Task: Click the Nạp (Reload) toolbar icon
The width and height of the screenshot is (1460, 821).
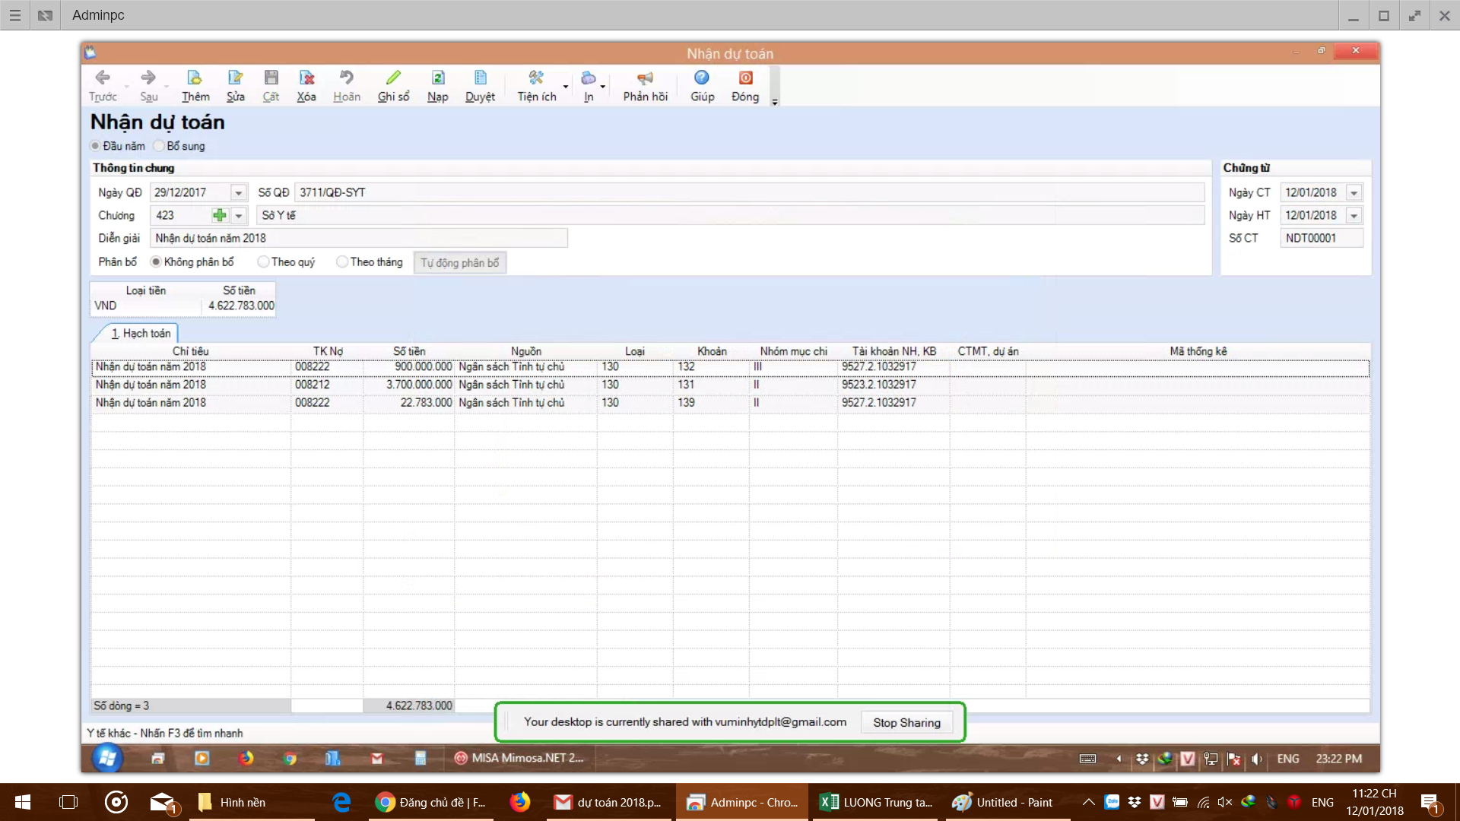Action: (438, 78)
